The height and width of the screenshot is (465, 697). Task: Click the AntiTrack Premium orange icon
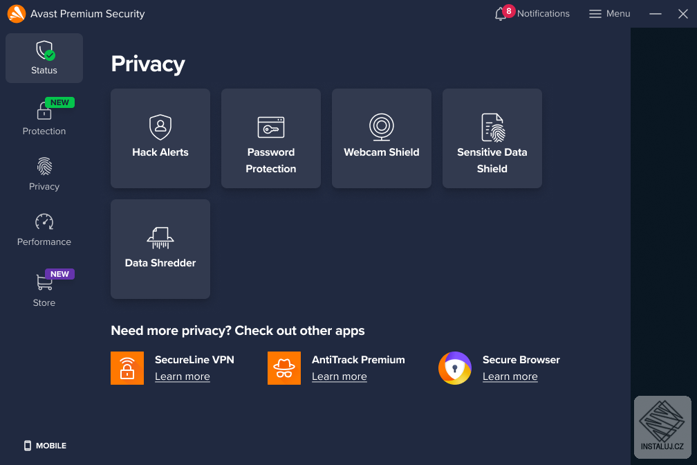[284, 368]
